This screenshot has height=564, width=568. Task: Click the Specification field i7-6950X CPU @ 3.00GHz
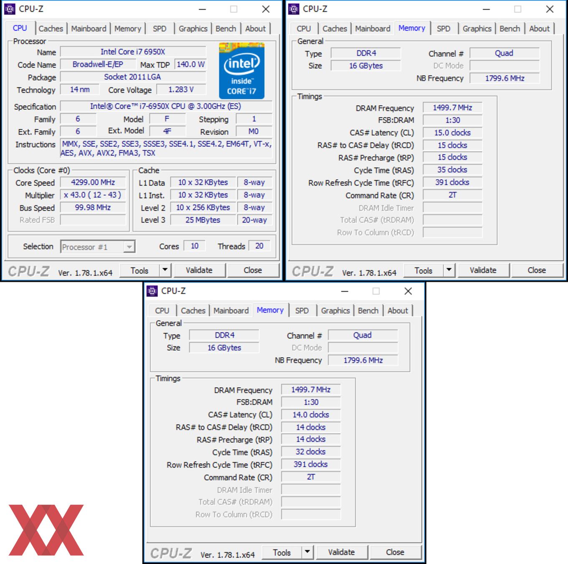pyautogui.click(x=166, y=106)
